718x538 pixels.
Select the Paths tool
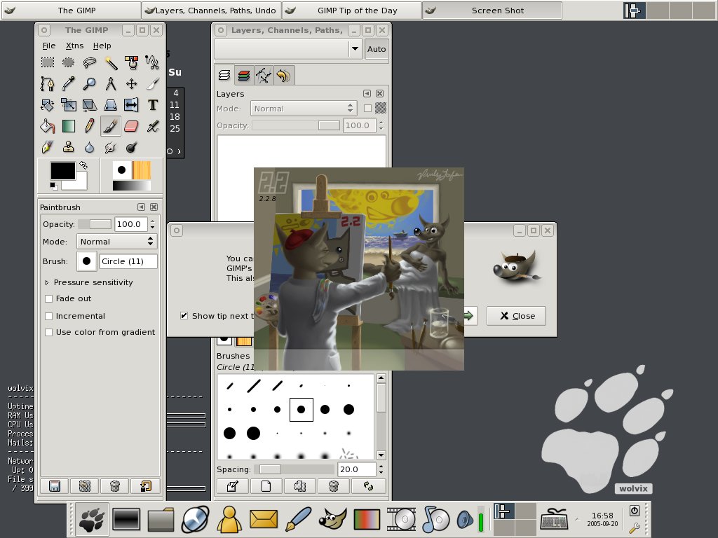point(47,84)
